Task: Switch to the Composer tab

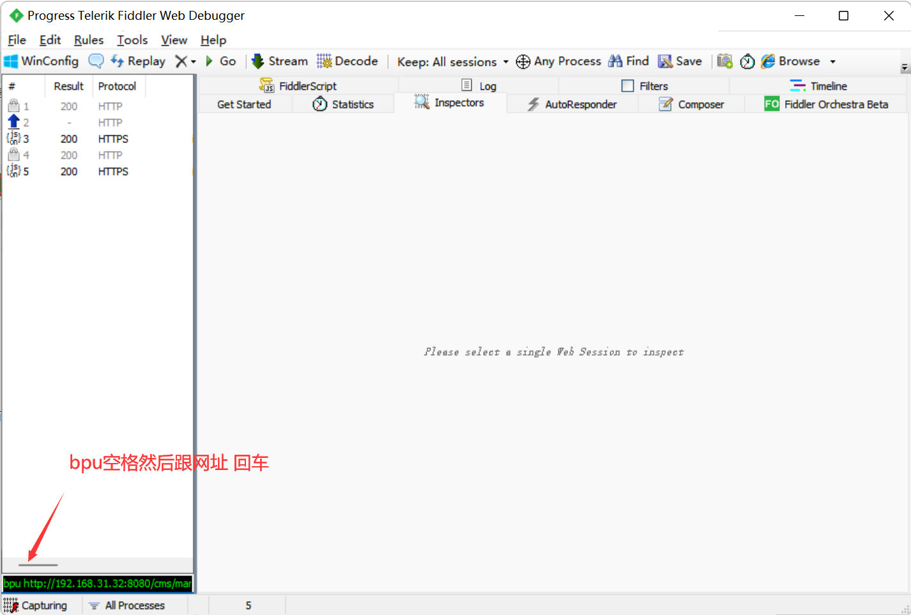Action: [x=692, y=104]
